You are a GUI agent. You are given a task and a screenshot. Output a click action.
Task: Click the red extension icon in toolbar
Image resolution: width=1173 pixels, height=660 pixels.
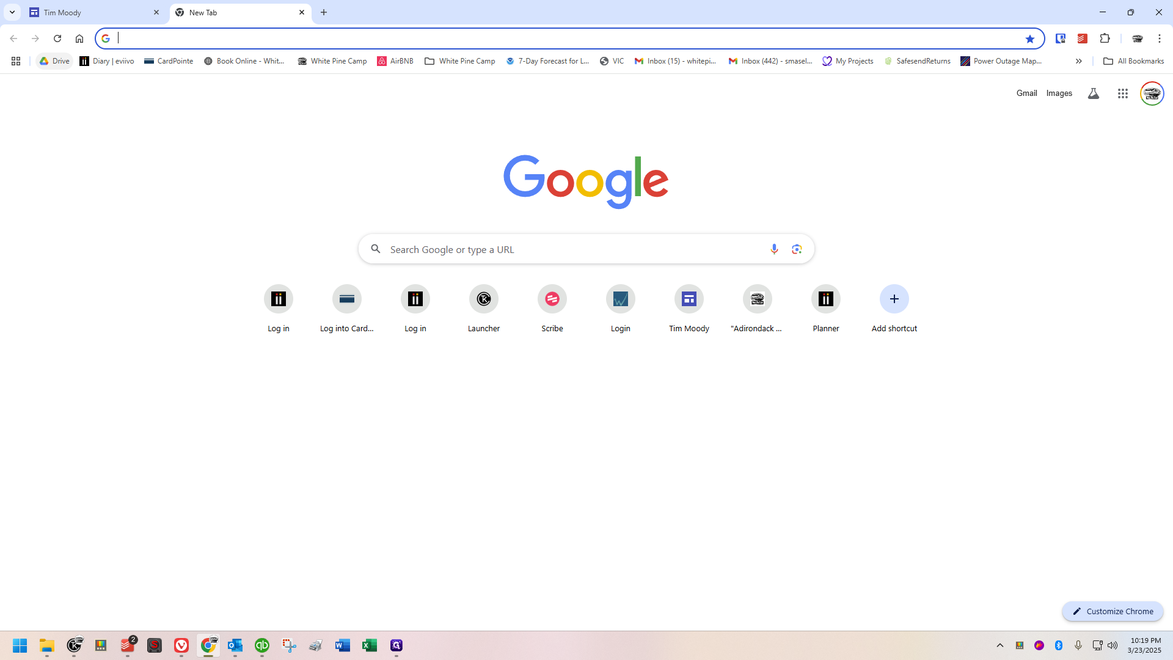(1083, 38)
